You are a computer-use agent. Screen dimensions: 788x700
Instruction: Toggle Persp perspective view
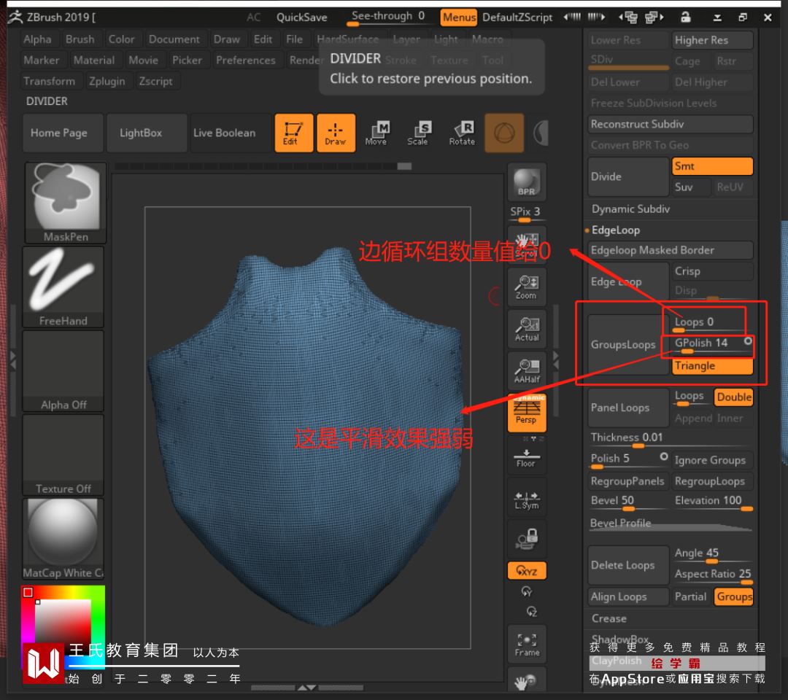coord(526,413)
